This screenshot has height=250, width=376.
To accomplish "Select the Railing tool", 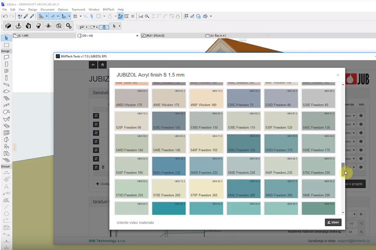I will tap(6, 105).
